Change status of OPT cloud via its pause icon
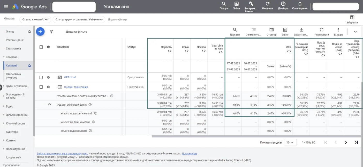 pos(48,77)
